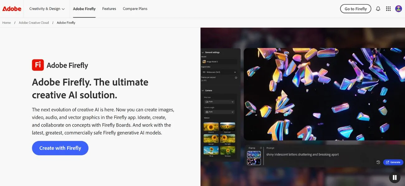The image size is (405, 186).
Task: Click the prompt history clock icon
Action: click(x=378, y=162)
